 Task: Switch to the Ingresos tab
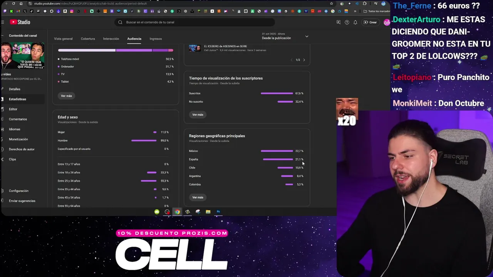coord(156,39)
